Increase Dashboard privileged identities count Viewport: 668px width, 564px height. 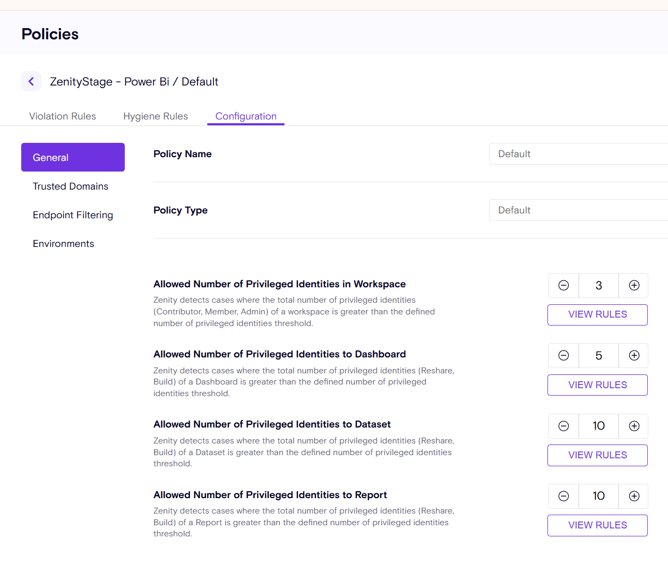(633, 355)
